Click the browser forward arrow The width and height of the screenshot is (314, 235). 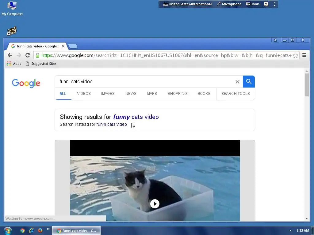(19, 55)
